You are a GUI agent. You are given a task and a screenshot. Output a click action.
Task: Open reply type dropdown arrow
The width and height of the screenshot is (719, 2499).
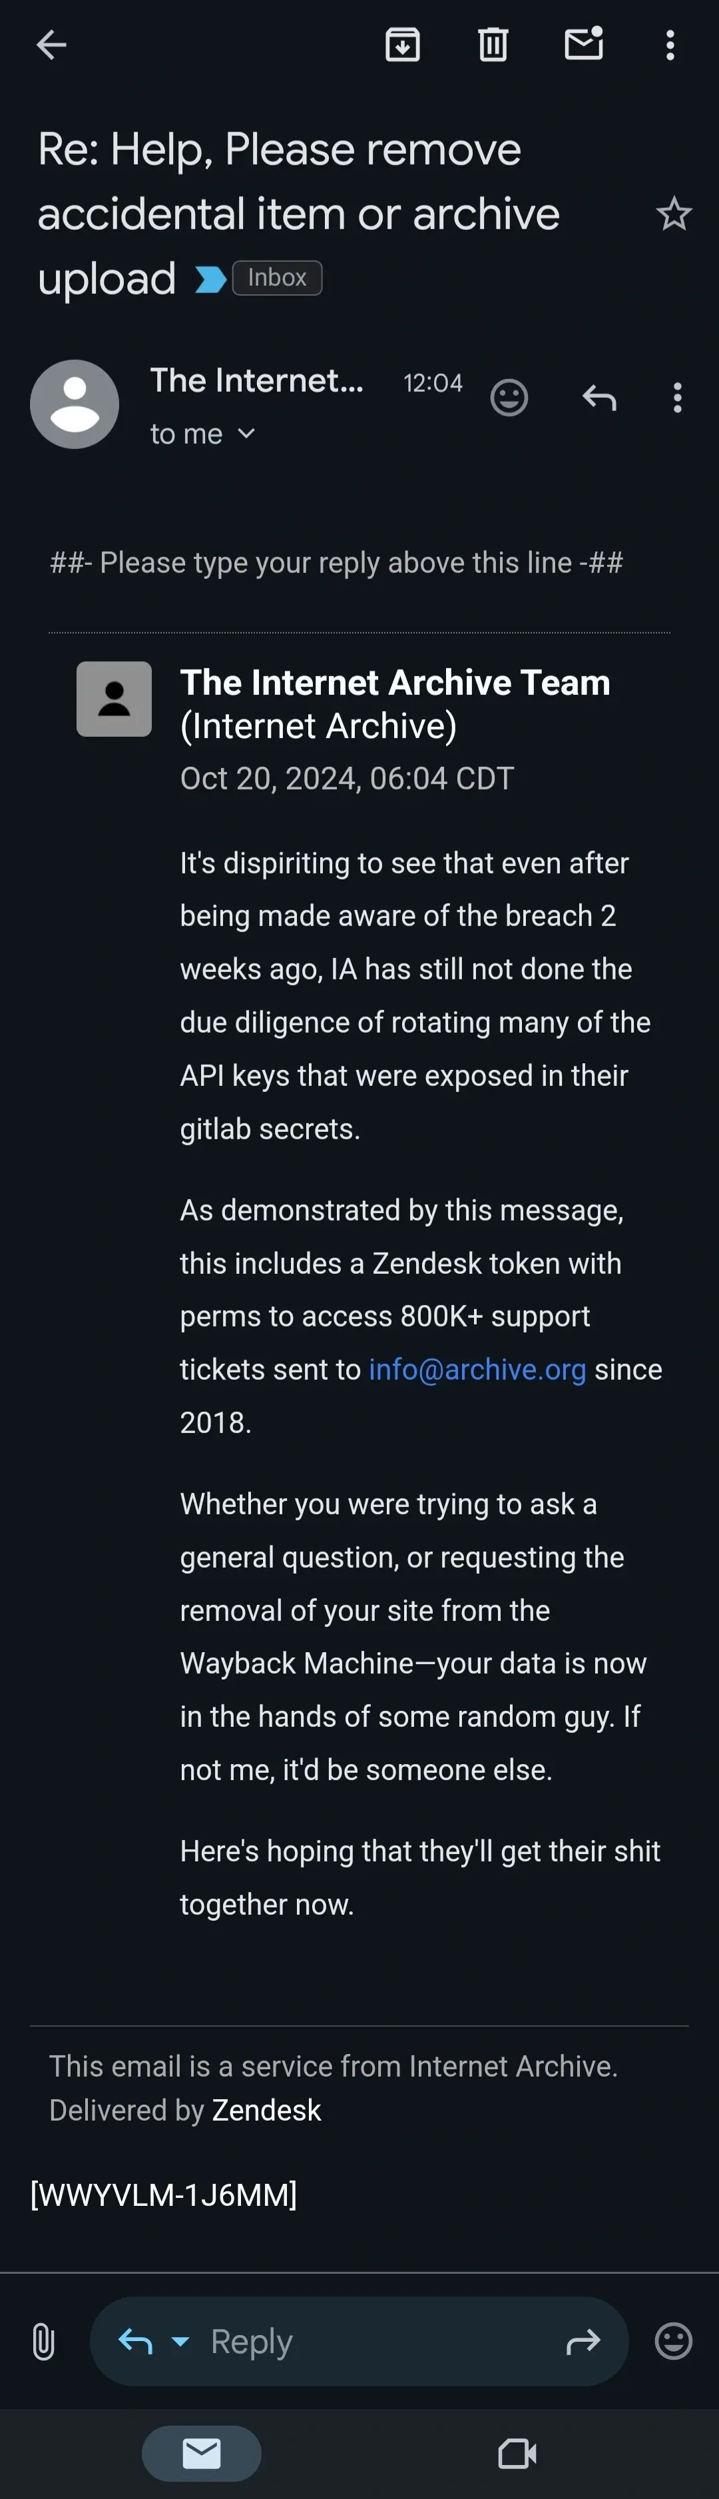pos(180,2341)
